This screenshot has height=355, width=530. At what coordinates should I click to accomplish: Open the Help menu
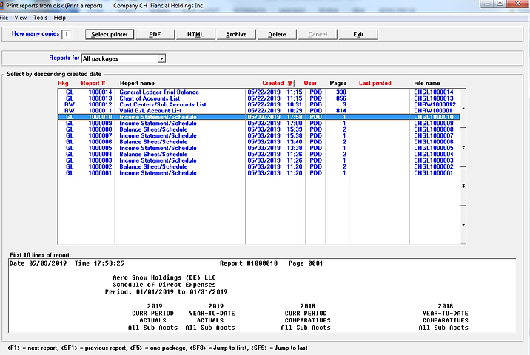[60, 18]
